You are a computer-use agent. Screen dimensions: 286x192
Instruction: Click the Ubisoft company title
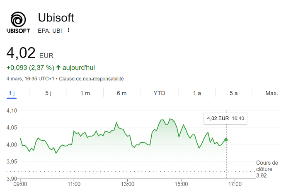(x=56, y=18)
